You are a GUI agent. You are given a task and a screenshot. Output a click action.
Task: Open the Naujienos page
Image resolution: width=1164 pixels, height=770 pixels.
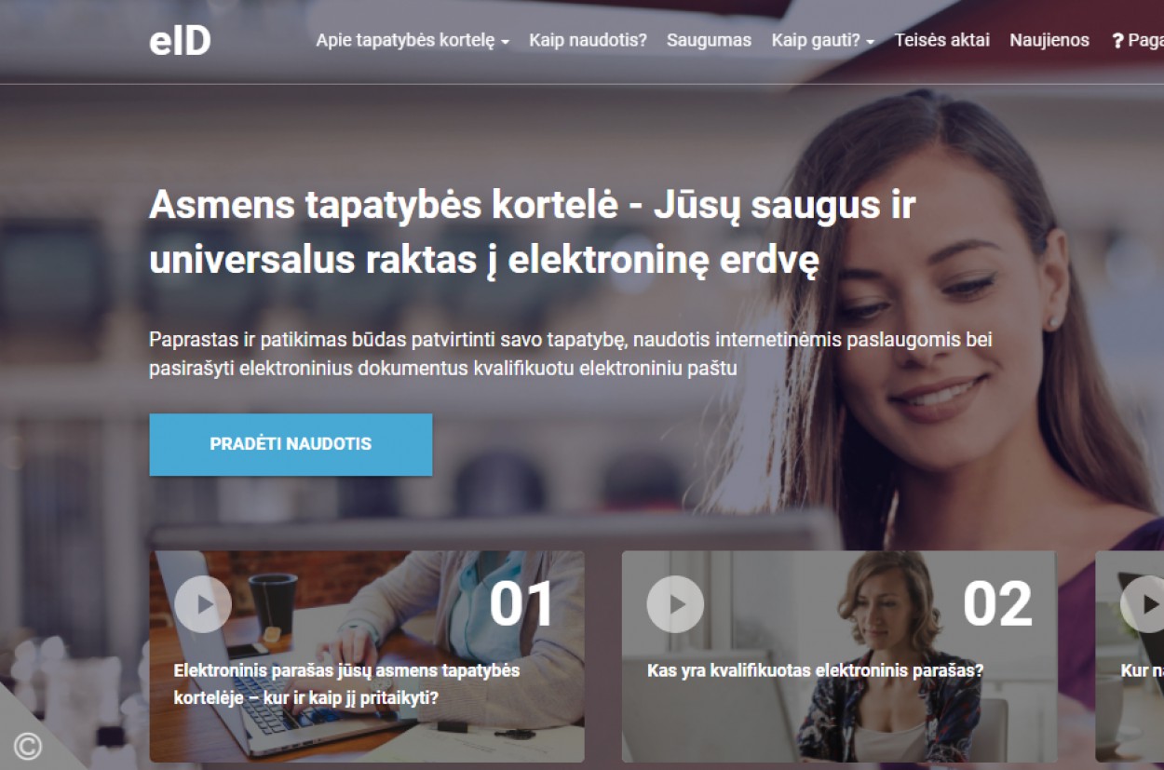[1049, 41]
